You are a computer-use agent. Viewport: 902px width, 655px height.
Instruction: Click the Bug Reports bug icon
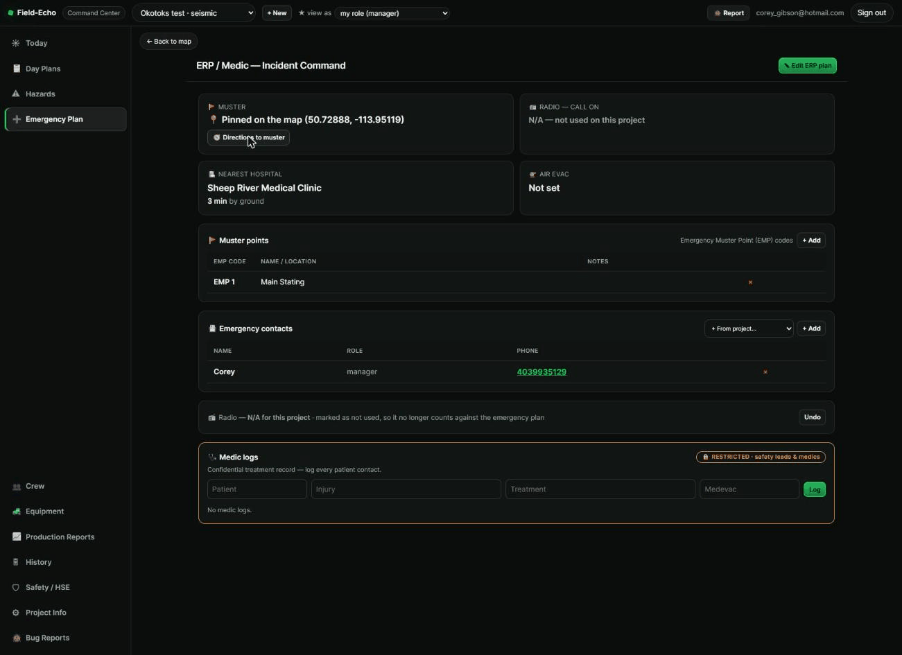16,638
